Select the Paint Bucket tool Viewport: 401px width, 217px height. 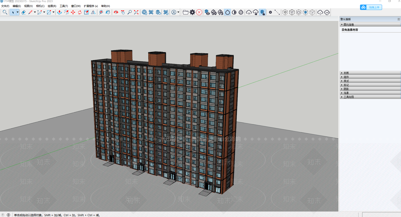pos(108,12)
